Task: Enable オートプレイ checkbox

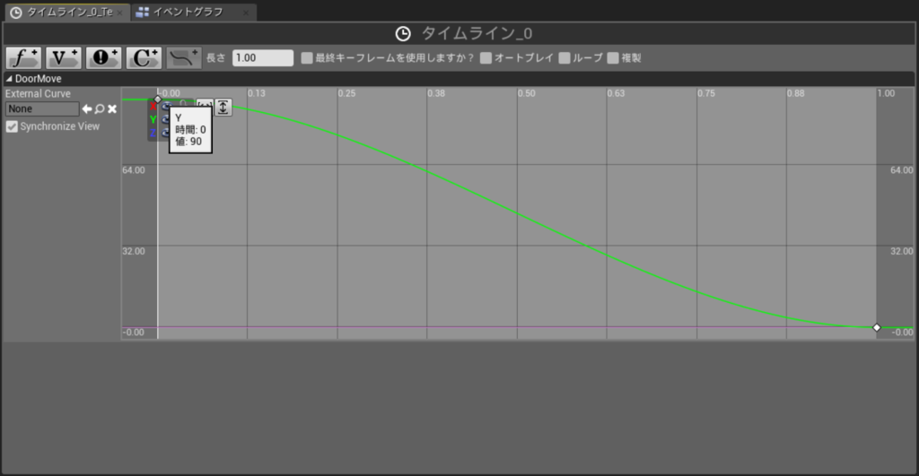Action: coord(486,58)
